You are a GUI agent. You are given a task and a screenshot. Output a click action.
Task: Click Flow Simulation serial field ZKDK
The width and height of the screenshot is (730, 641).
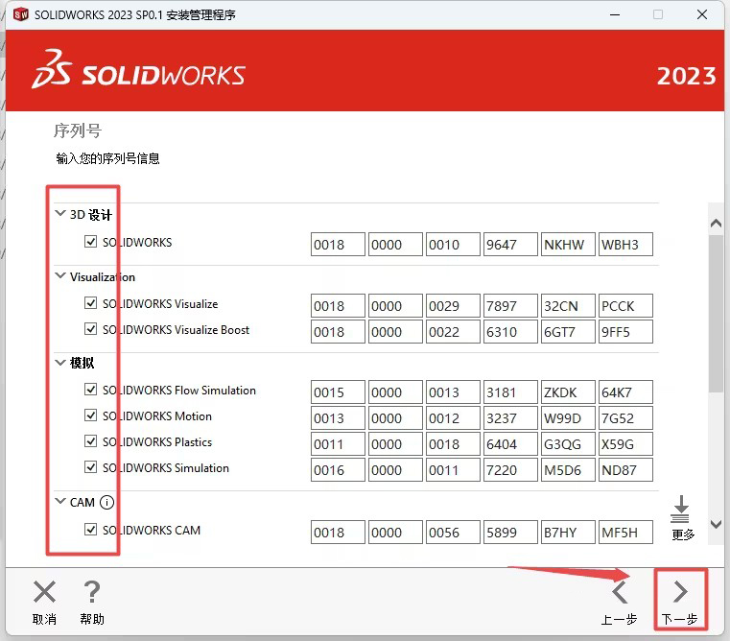[568, 392]
